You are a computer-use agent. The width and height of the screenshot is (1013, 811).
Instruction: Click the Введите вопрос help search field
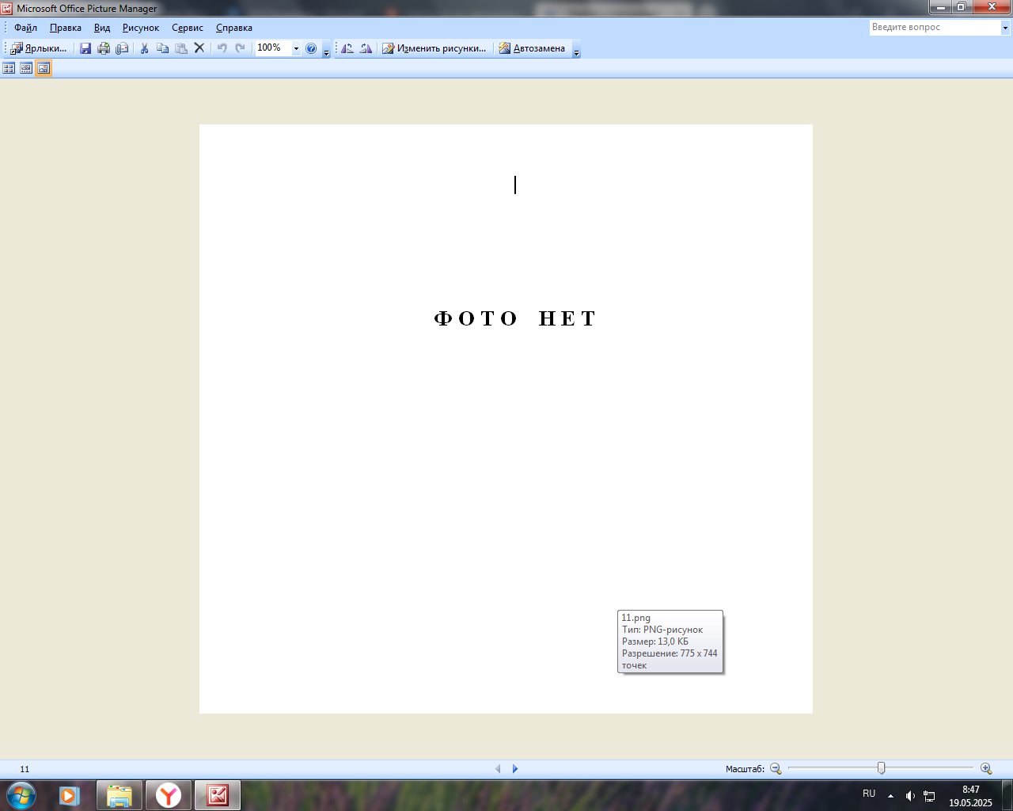(935, 28)
